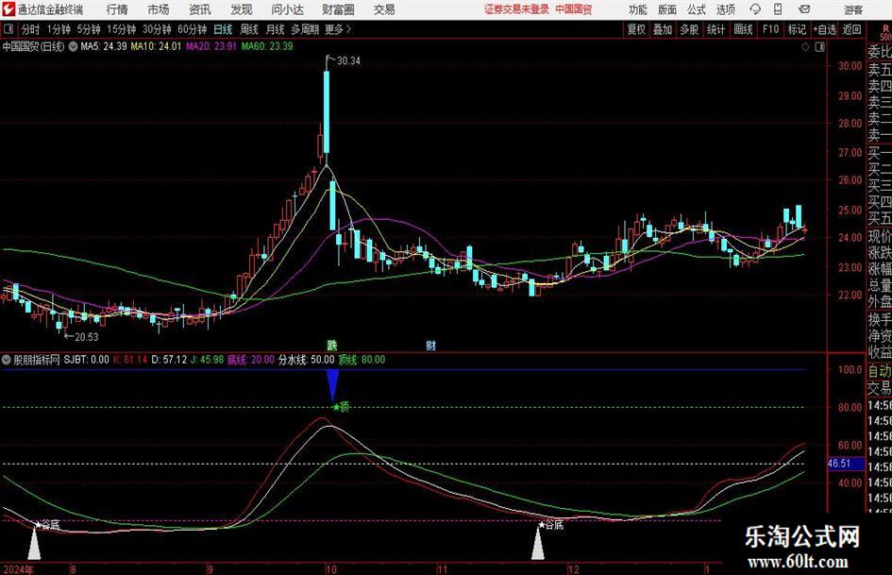Click the MA60: 23.39 label
Screen dimensions: 892x575
(x=267, y=46)
